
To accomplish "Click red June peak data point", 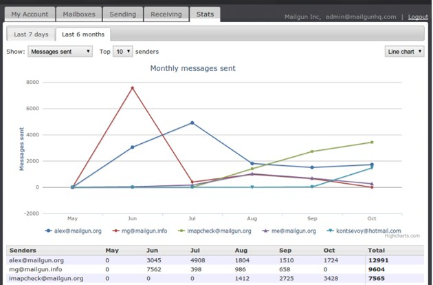I will [132, 88].
